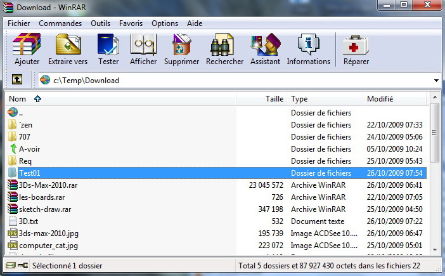445x276 pixels.
Task: Click the Réparer first-aid kit icon
Action: [356, 45]
